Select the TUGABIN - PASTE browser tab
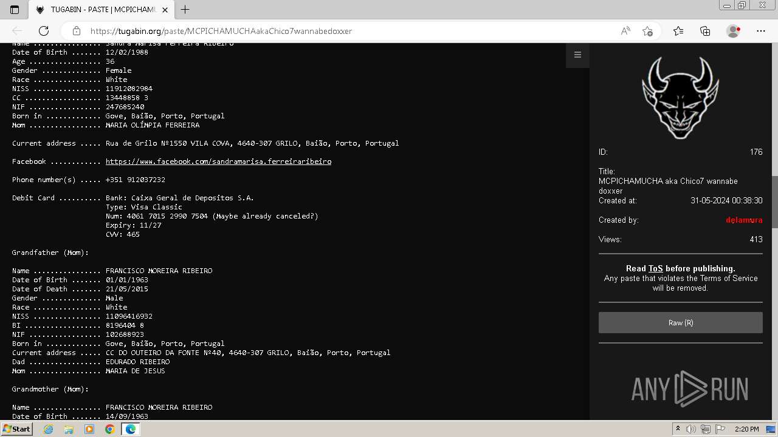This screenshot has height=437, width=778. (102, 10)
